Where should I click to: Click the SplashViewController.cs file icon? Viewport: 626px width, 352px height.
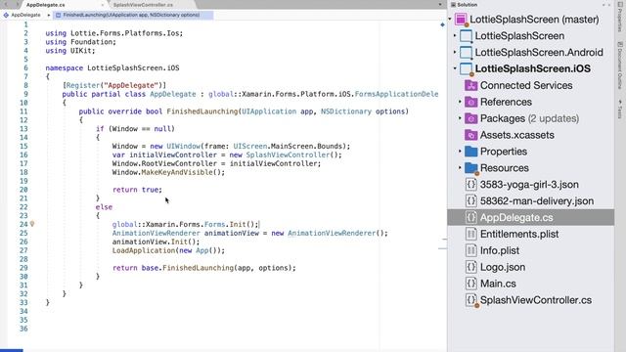click(471, 300)
